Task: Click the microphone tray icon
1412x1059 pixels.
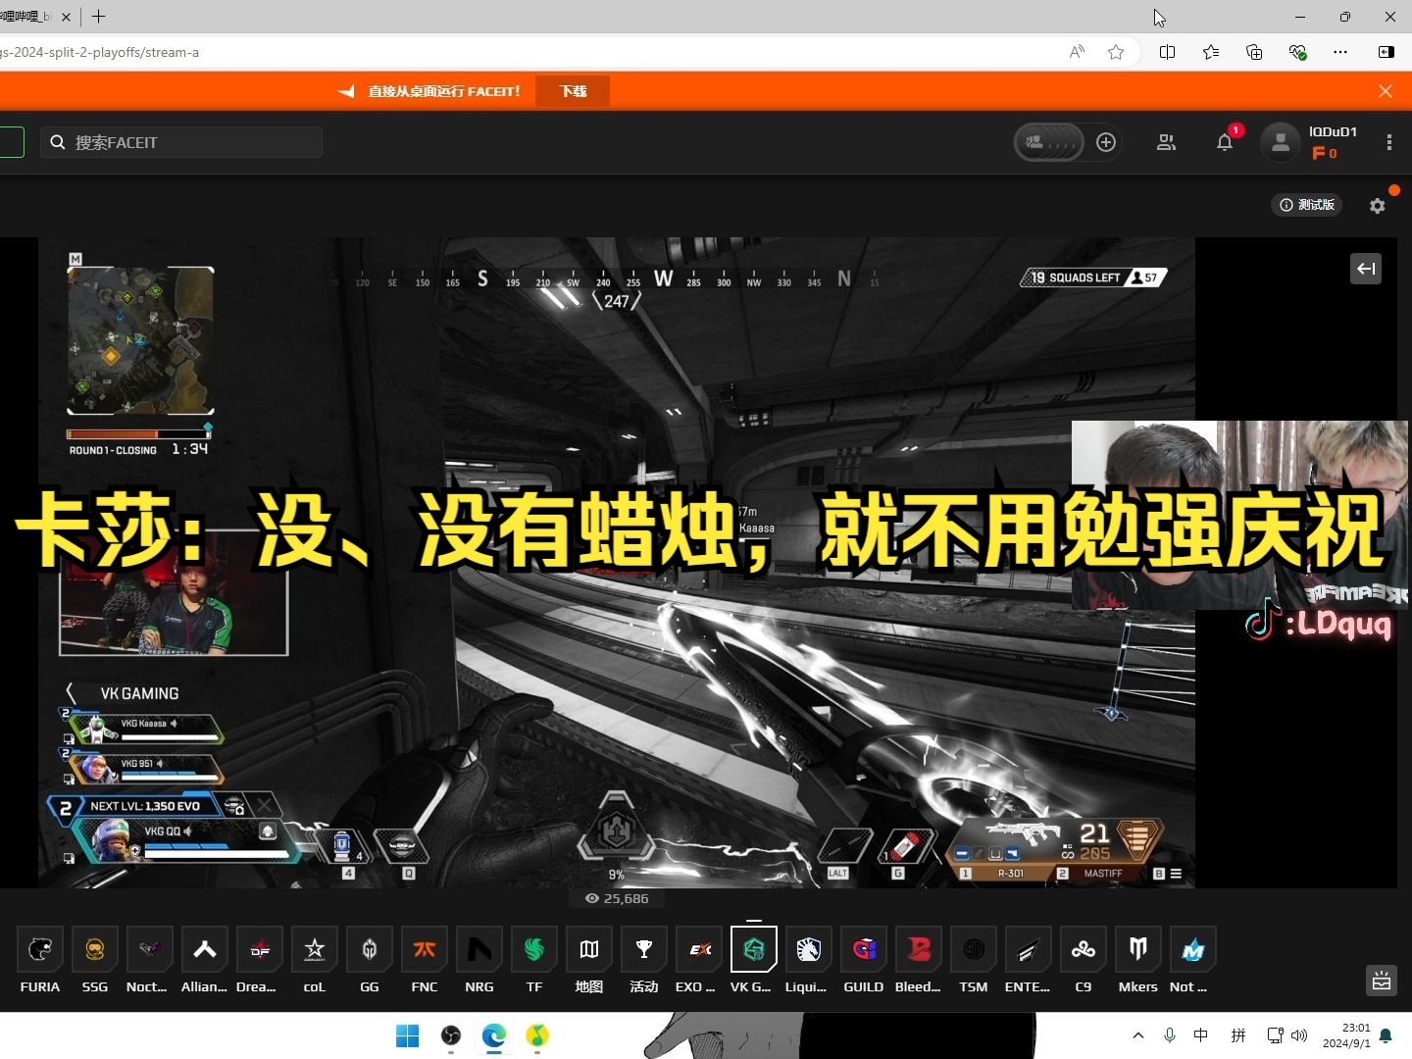Action: point(1170,1035)
